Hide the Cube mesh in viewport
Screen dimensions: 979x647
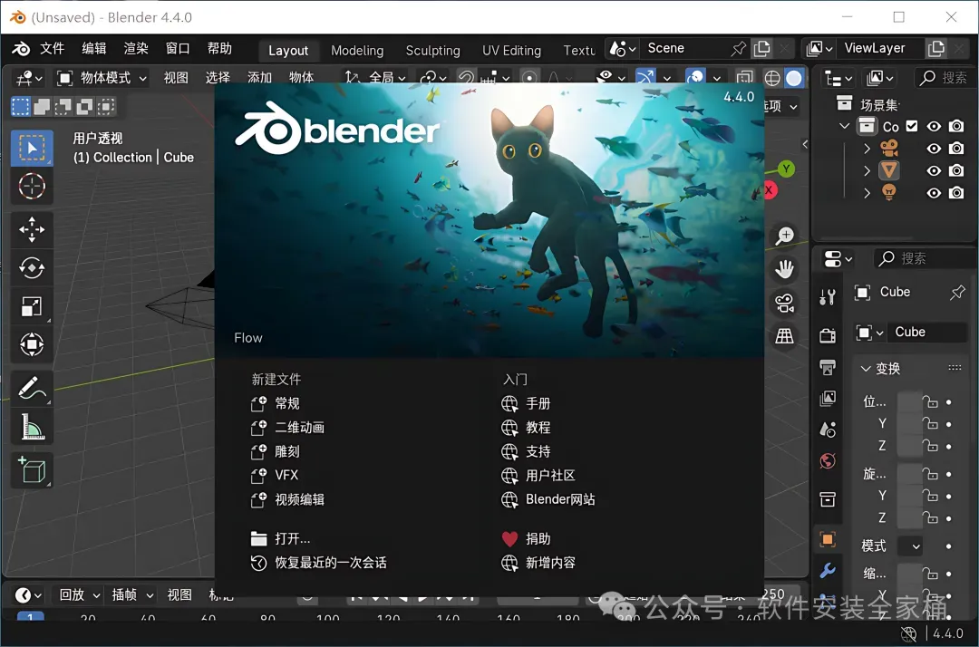coord(934,170)
